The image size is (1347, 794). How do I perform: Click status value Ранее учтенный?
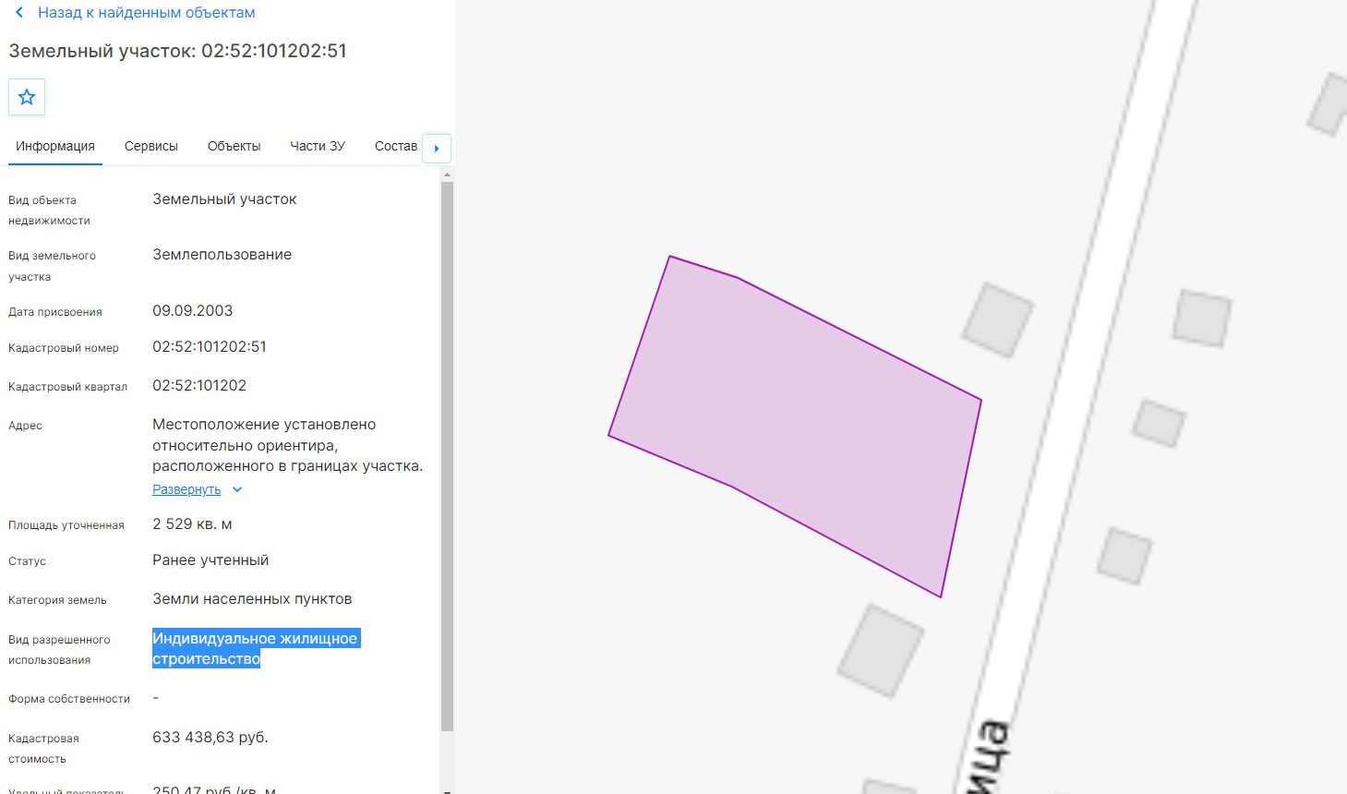click(210, 560)
